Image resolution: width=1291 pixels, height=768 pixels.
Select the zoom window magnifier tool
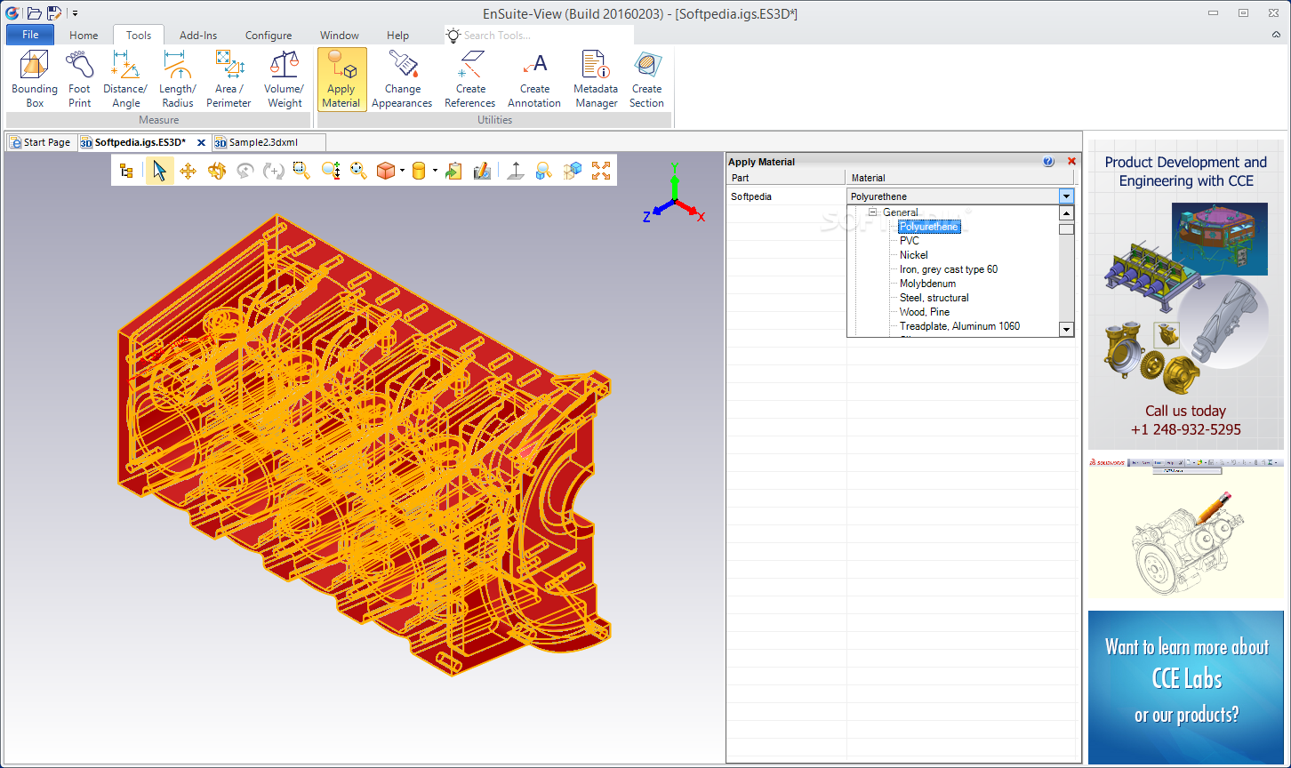[301, 171]
